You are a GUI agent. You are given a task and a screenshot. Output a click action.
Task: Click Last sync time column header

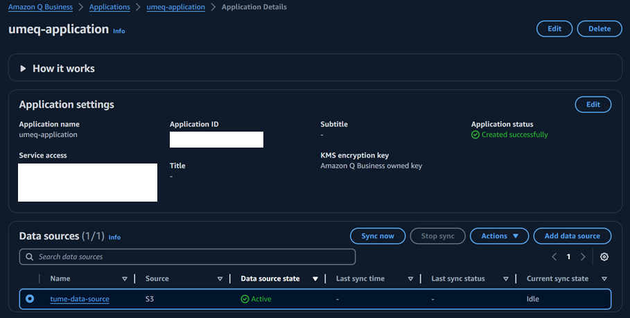[360, 279]
